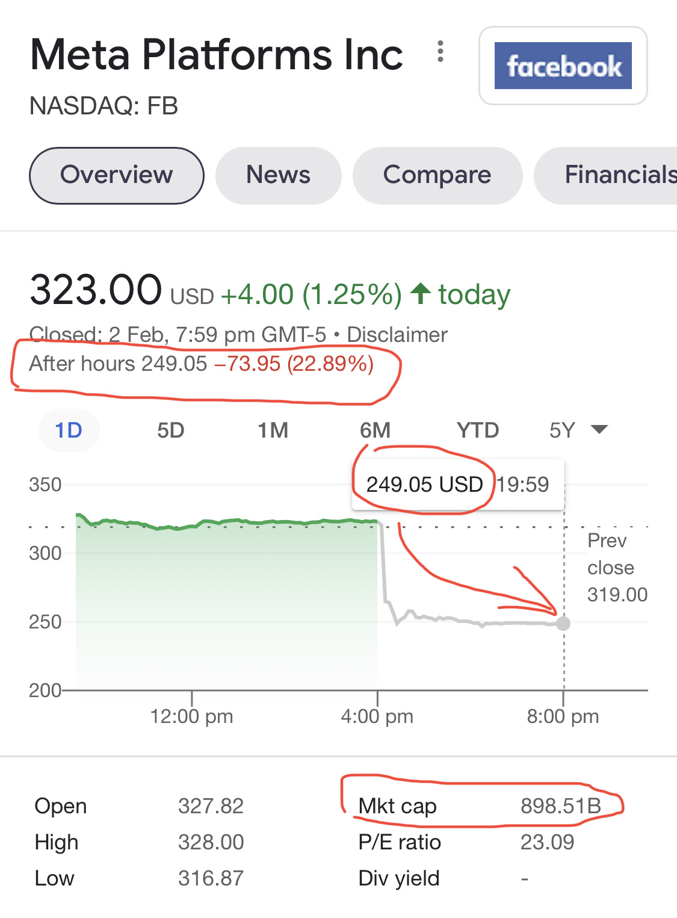Select the 1D chart range

click(69, 430)
